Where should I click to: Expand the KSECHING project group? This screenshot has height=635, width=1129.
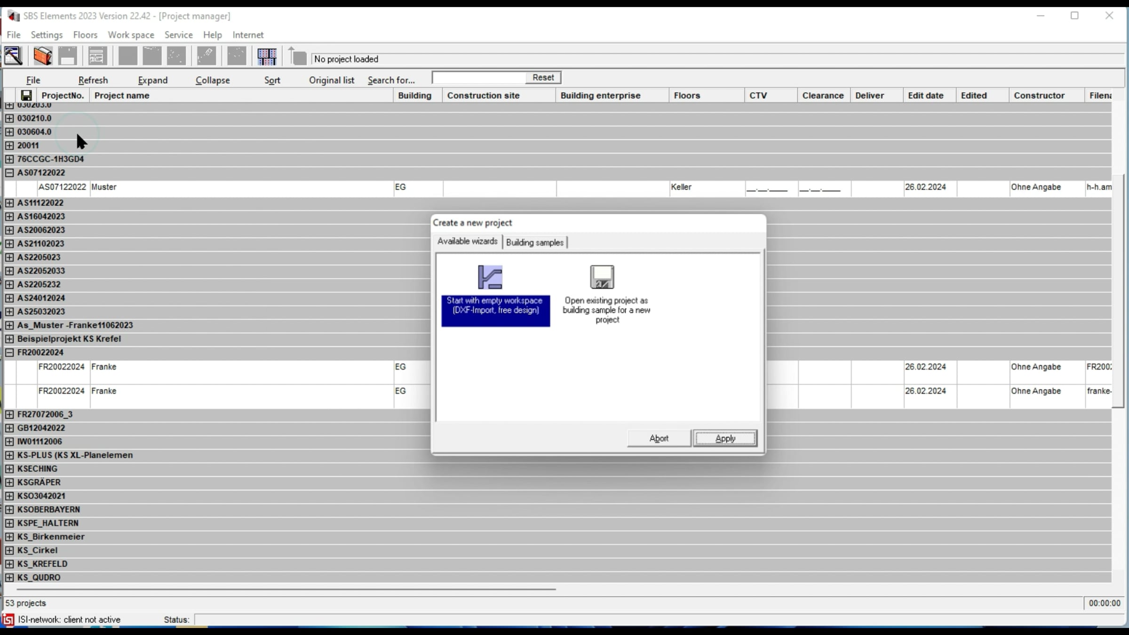pos(9,468)
